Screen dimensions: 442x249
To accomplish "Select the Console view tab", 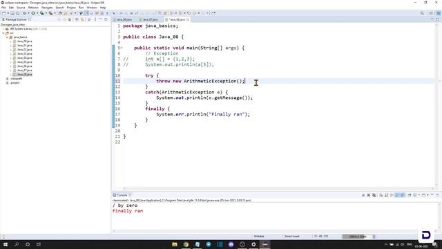I will tap(122, 195).
